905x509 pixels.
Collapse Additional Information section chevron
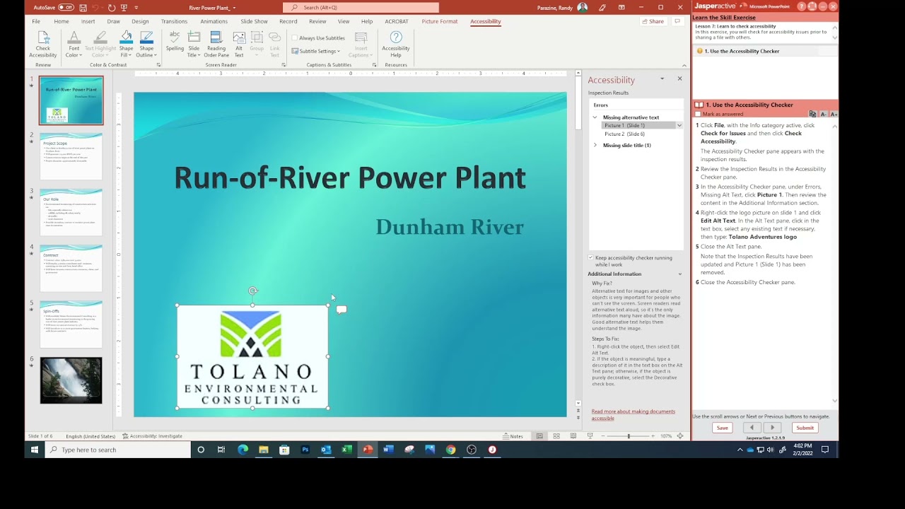pyautogui.click(x=680, y=274)
